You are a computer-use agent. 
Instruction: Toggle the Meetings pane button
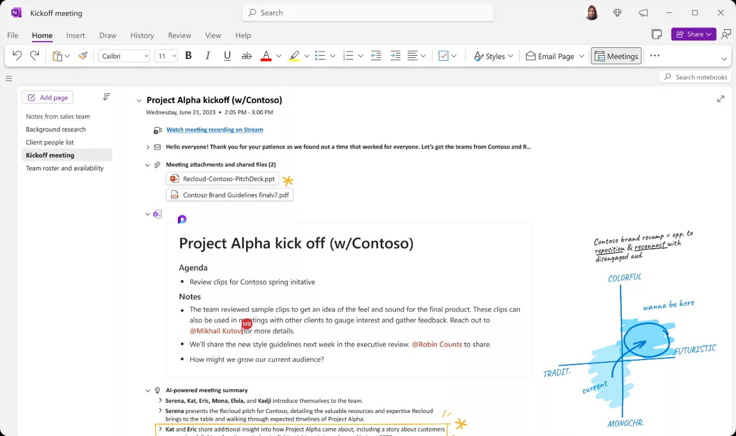point(616,56)
